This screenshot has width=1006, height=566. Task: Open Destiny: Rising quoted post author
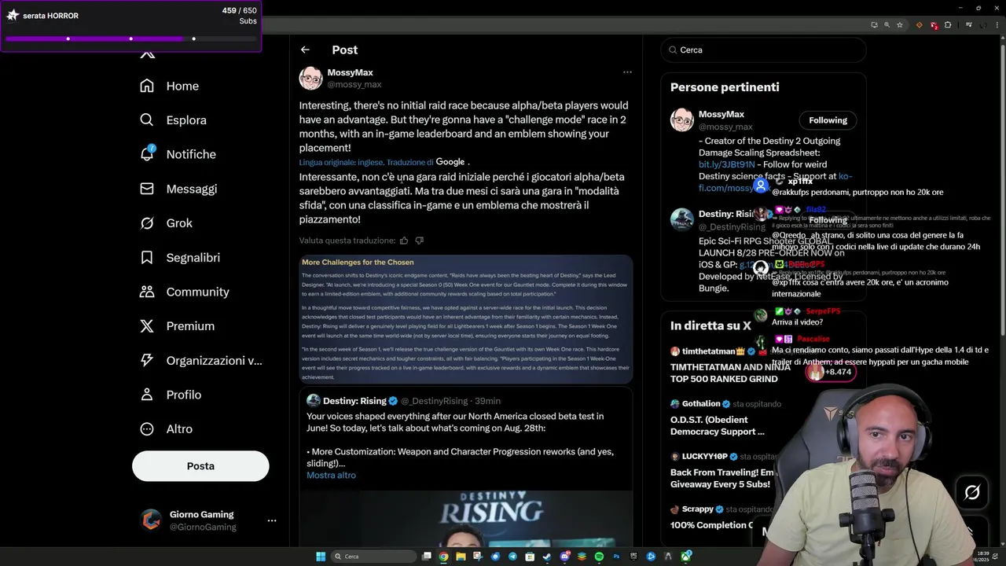tap(354, 401)
